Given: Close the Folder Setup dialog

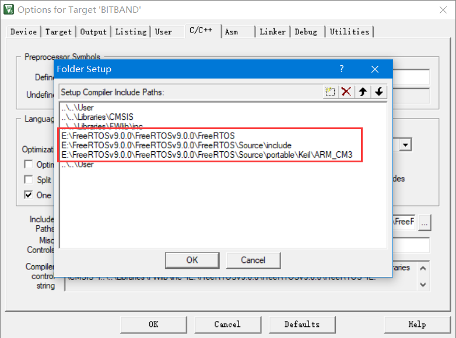Looking at the screenshot, I should [375, 69].
